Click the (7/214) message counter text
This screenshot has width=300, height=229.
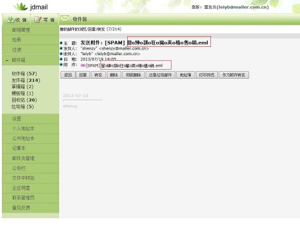point(114,29)
